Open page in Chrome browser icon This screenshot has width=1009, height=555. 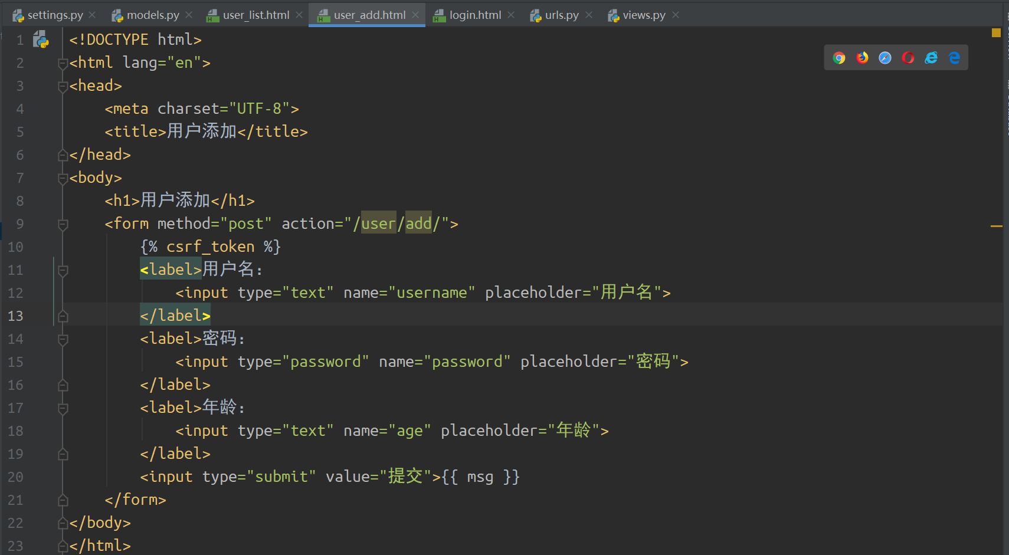(x=839, y=58)
